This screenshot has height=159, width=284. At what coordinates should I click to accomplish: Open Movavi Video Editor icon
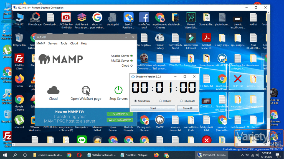[x=191, y=20]
